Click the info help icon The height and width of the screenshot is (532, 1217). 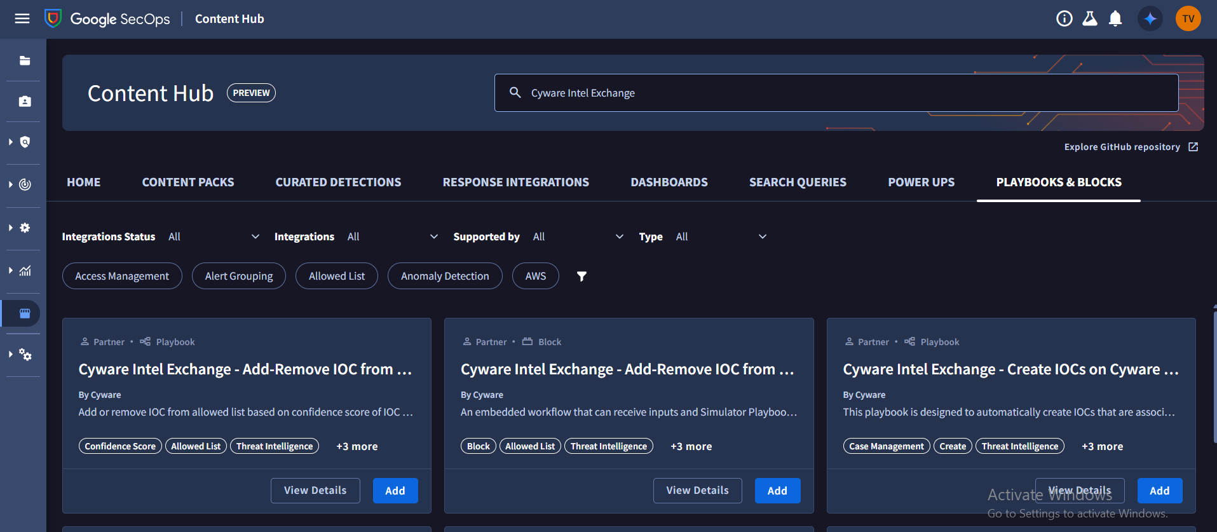[x=1064, y=19]
